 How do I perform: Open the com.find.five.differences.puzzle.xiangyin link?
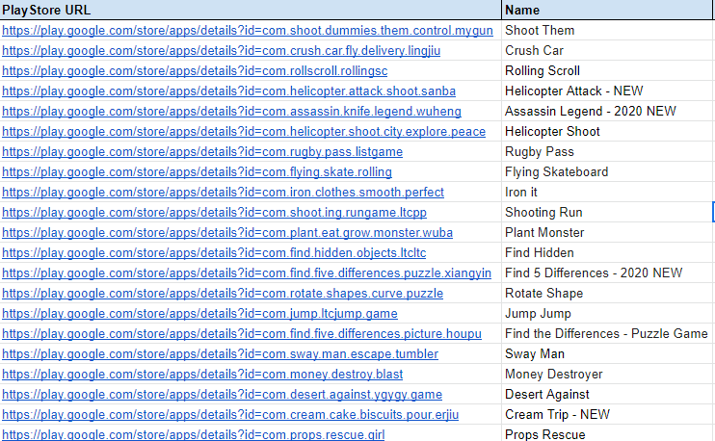tap(247, 272)
